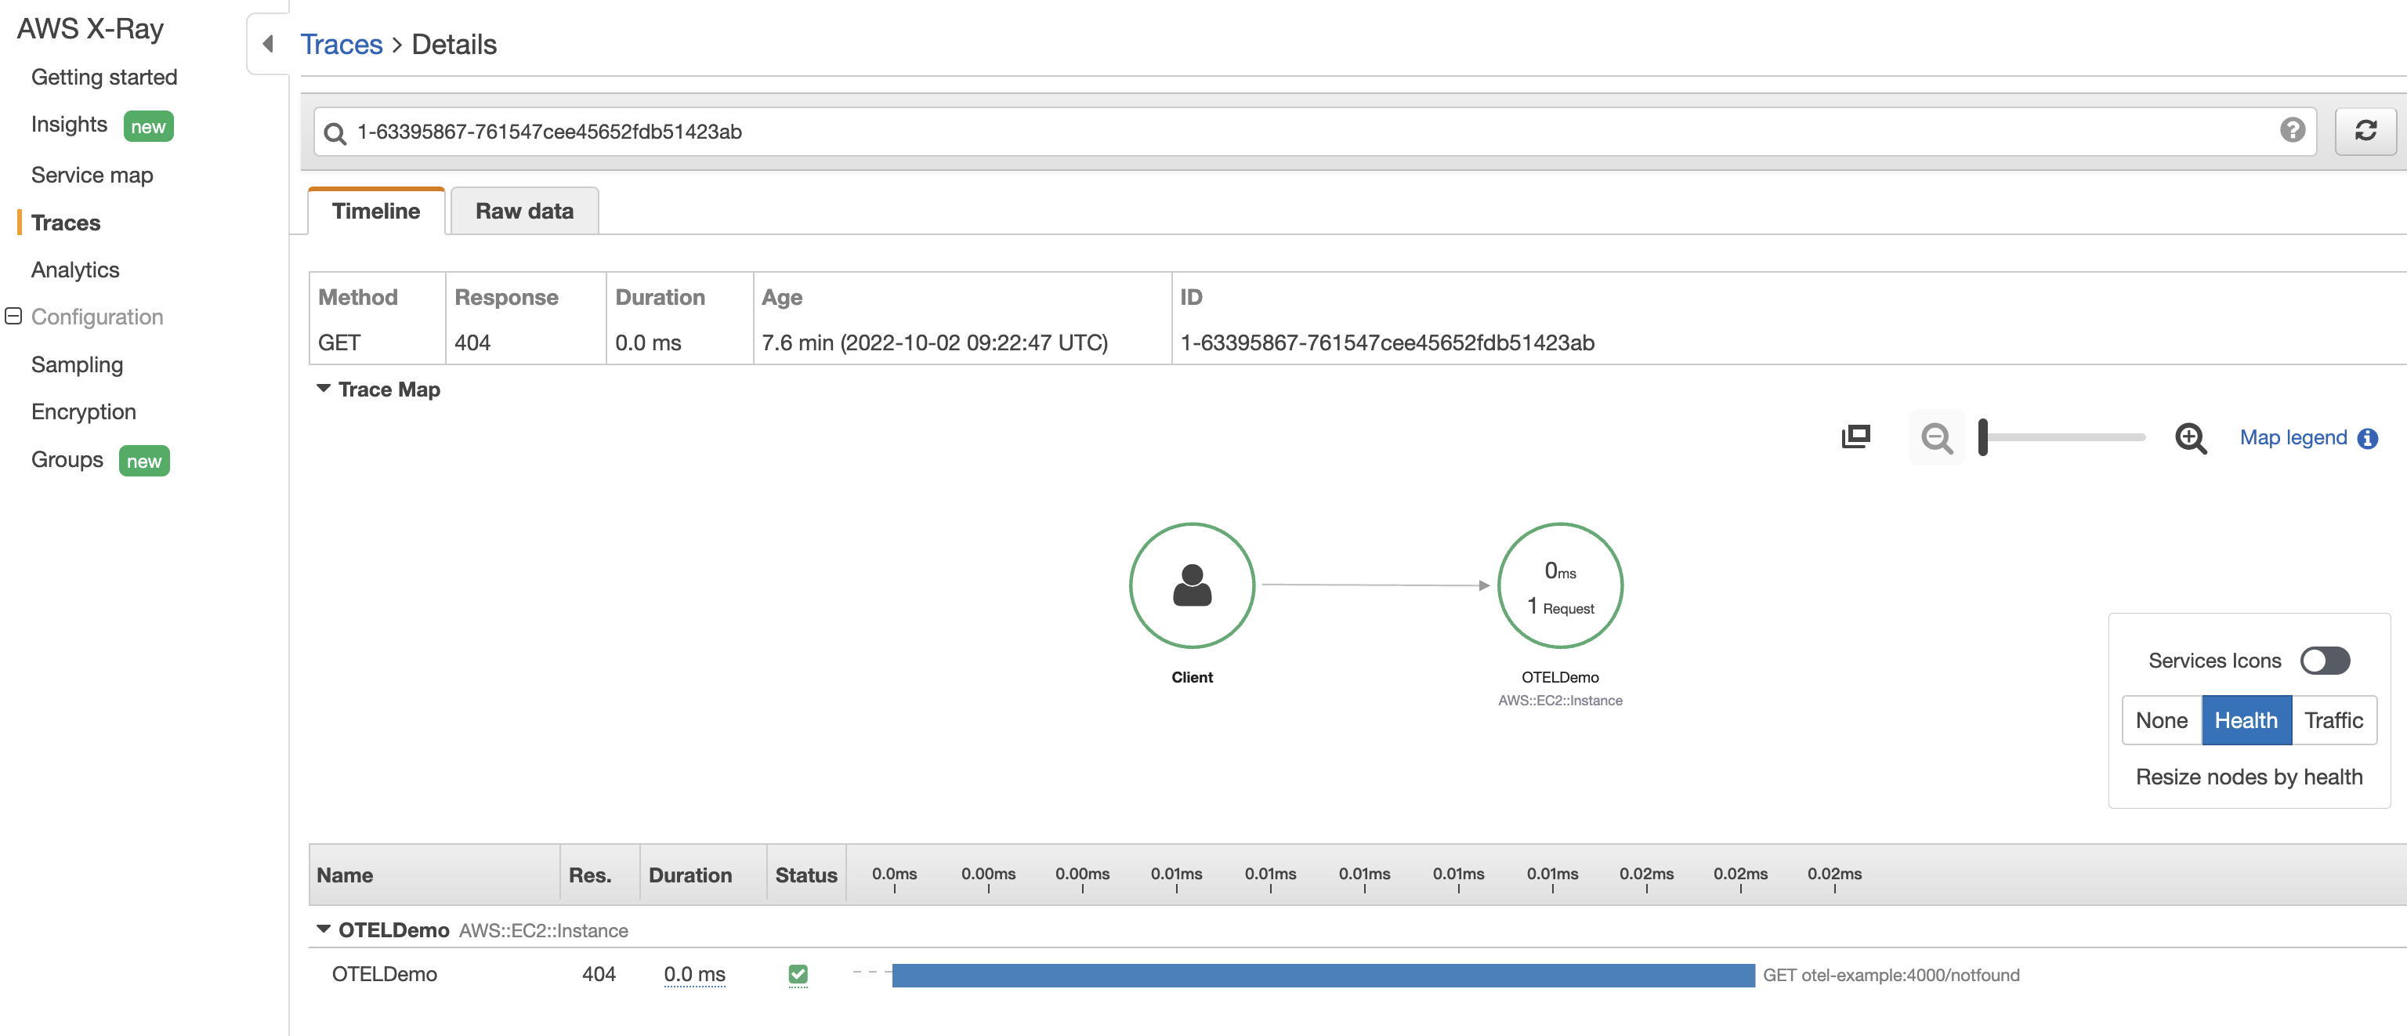Select the Traffic node sizing option
2407x1036 pixels.
tap(2333, 720)
